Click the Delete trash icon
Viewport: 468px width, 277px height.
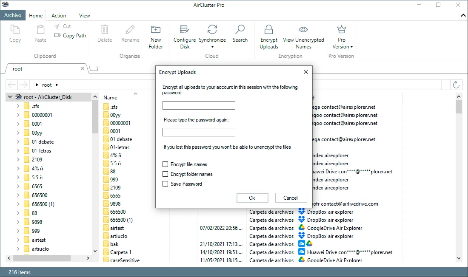105,29
